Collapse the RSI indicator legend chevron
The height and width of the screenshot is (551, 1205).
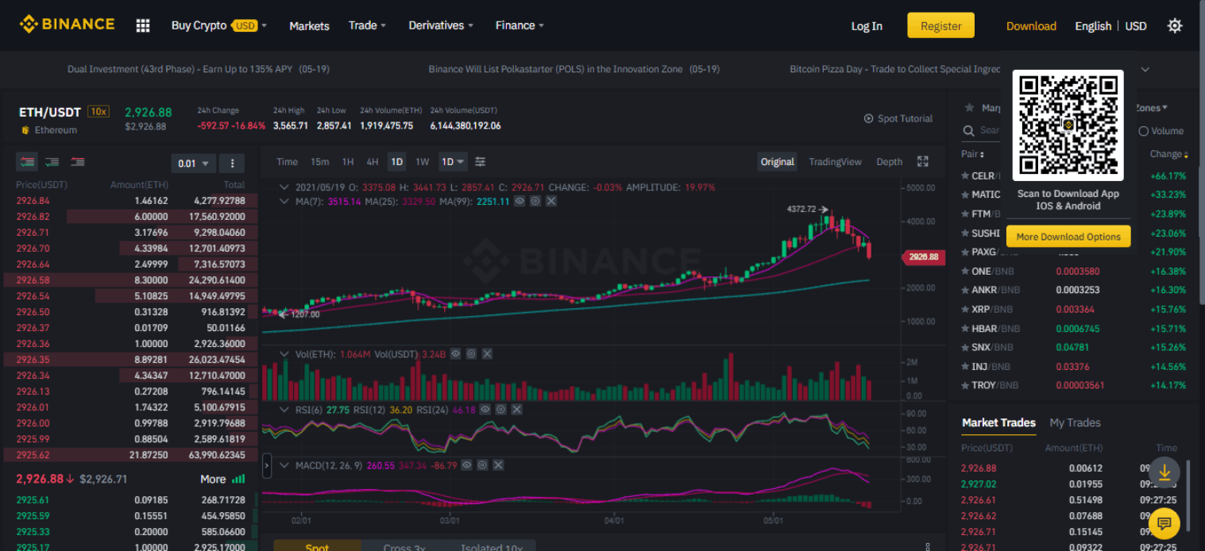[285, 410]
